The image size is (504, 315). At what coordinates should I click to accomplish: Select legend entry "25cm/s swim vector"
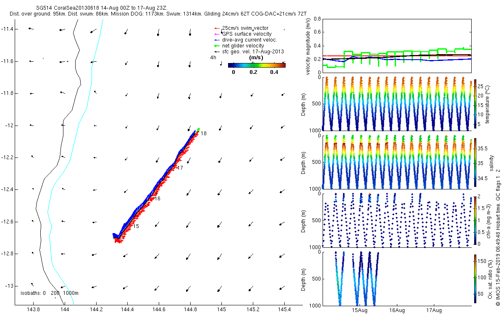click(245, 28)
